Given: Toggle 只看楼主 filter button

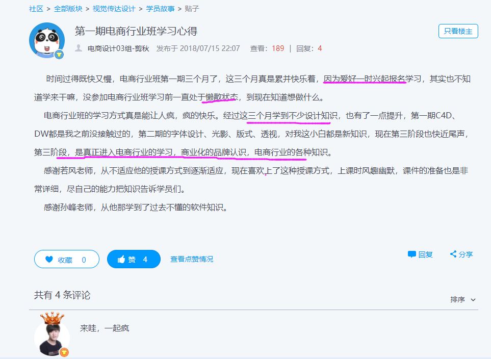Looking at the screenshot, I should [458, 31].
